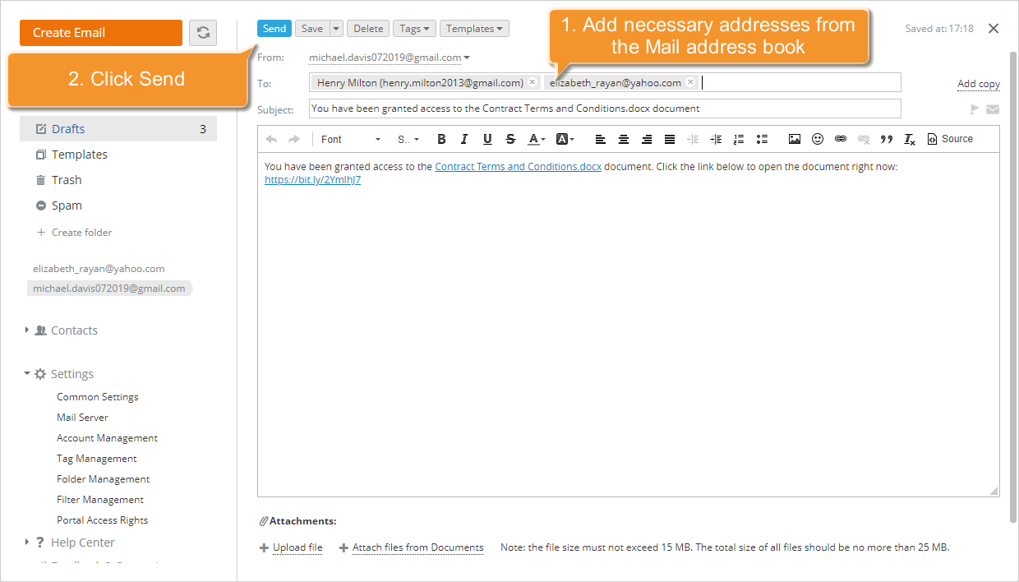Toggle bulleted list formatting
Screen dimensions: 1019x582
[762, 139]
